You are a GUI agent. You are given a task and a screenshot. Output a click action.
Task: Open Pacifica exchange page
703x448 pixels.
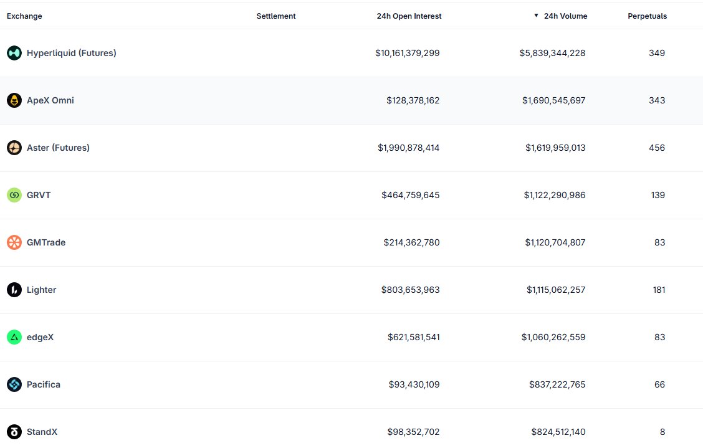pyautogui.click(x=43, y=384)
